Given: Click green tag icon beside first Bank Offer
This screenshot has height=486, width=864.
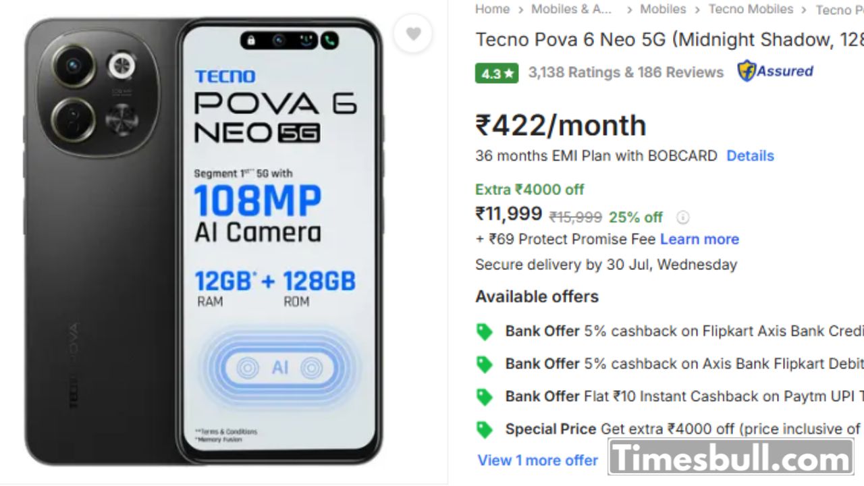Looking at the screenshot, I should click(485, 331).
